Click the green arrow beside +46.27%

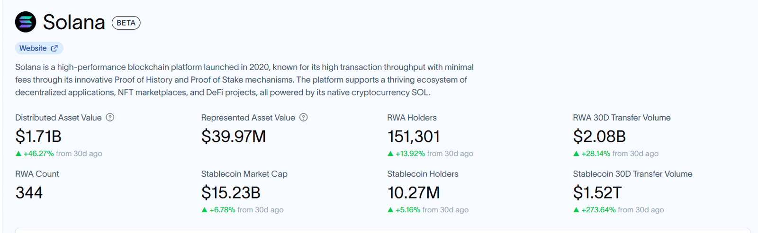18,154
